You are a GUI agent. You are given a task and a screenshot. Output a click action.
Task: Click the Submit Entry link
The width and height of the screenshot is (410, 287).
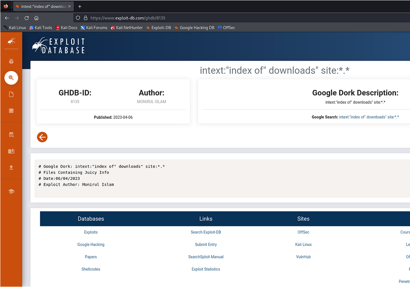pos(206,244)
